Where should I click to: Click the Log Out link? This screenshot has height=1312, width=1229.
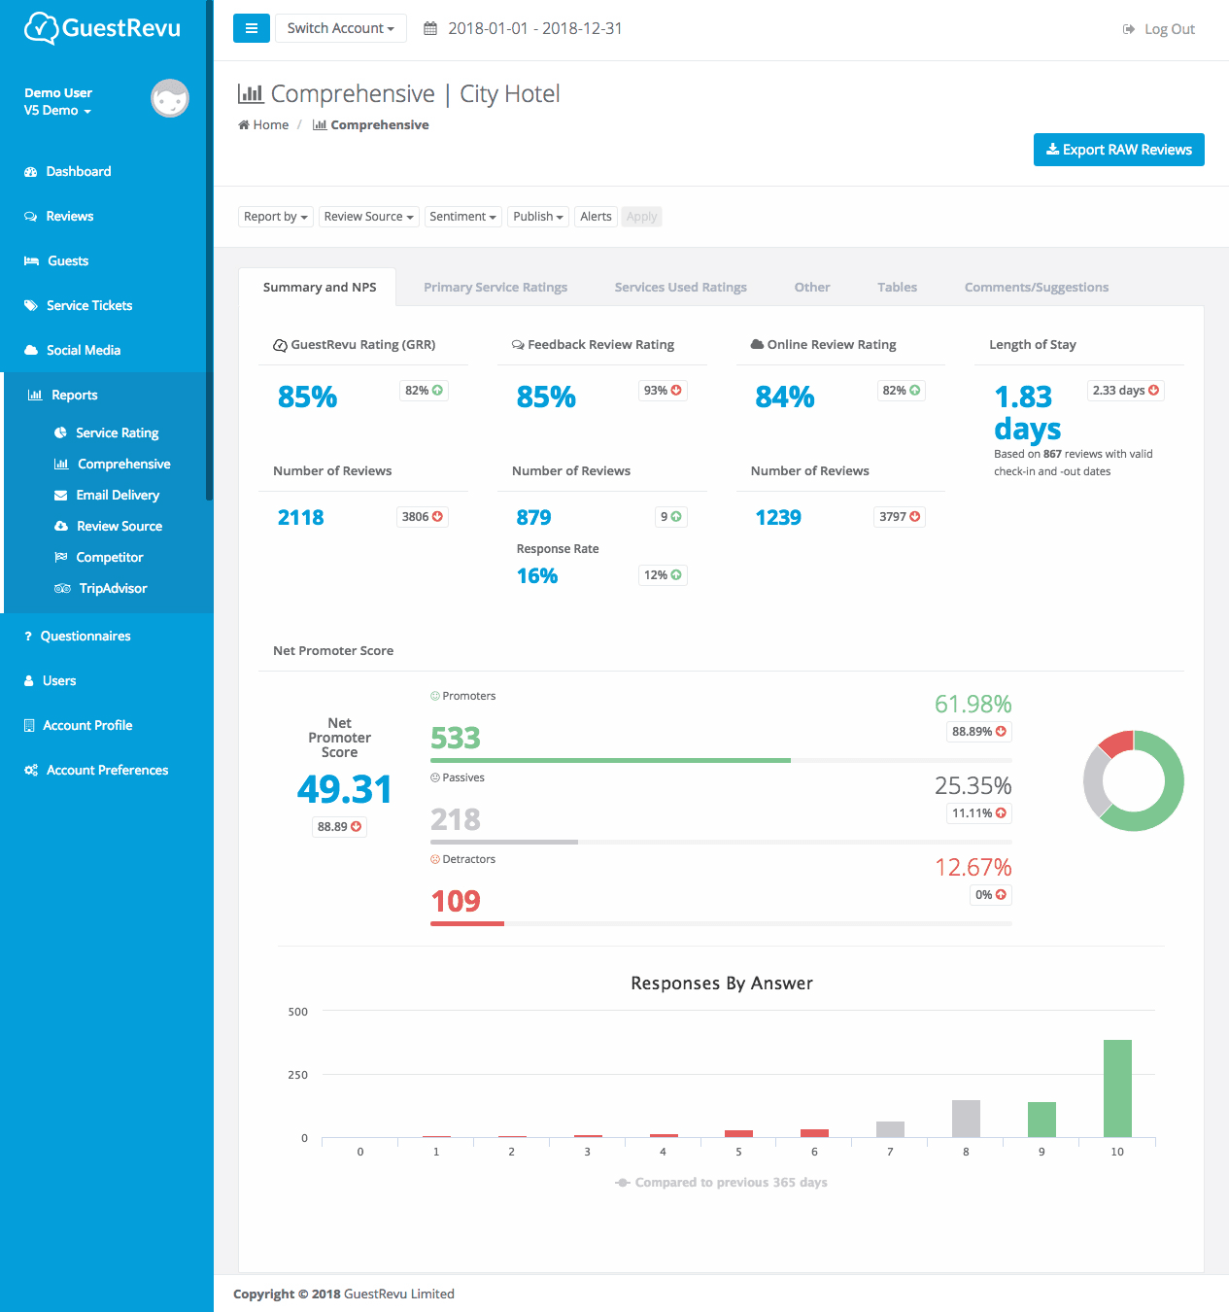(x=1159, y=29)
